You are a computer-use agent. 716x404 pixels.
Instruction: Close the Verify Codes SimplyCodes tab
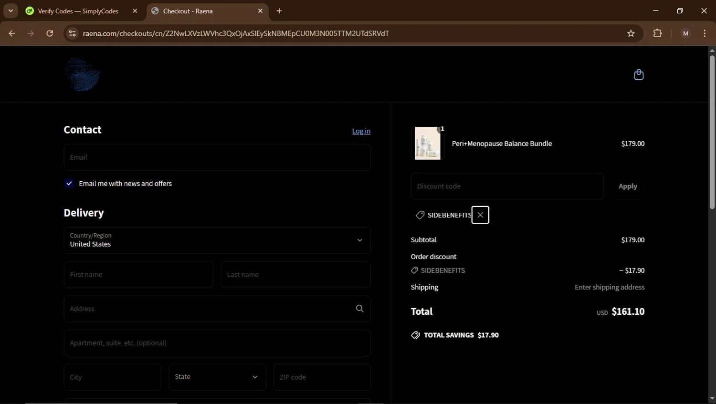click(x=135, y=11)
